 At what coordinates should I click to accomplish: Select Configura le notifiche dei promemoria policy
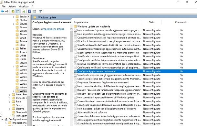109,60
